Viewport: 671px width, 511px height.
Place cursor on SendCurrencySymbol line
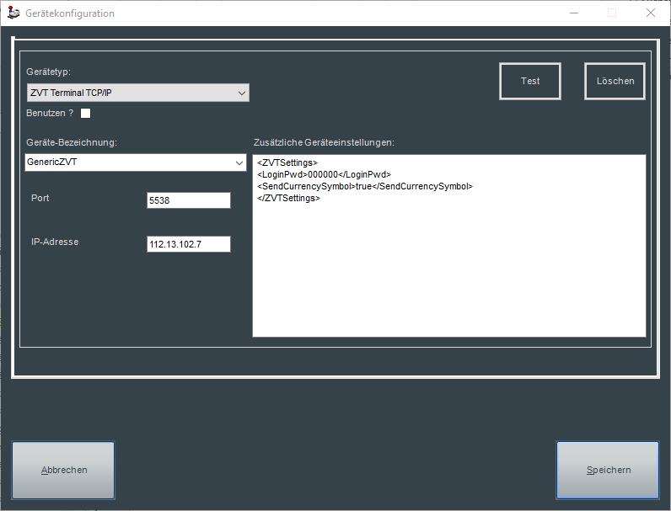click(x=364, y=186)
